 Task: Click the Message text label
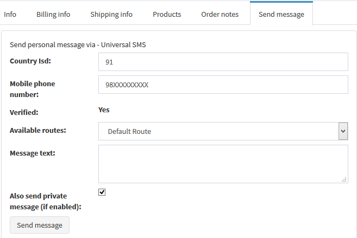[x=33, y=153]
